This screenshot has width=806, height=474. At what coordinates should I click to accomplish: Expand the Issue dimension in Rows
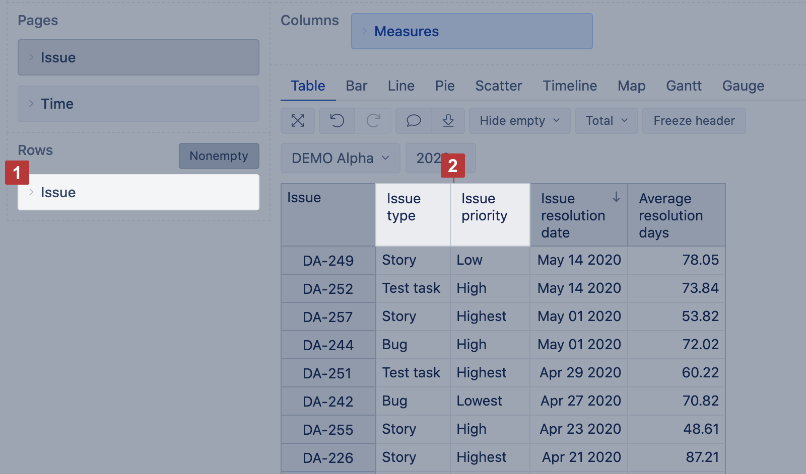click(31, 192)
